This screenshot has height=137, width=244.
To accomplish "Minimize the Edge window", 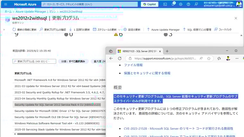I will pos(227,51).
